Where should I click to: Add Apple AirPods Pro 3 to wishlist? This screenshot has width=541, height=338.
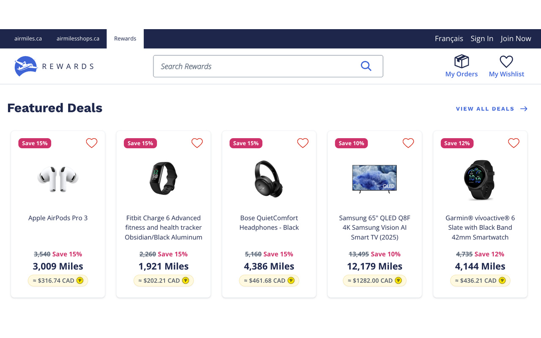point(92,143)
